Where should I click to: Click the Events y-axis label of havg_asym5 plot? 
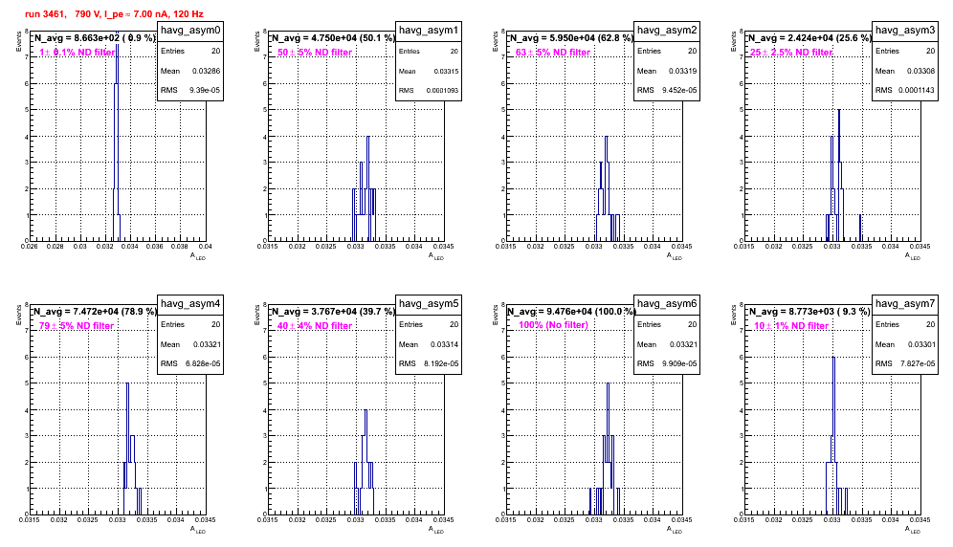point(257,315)
